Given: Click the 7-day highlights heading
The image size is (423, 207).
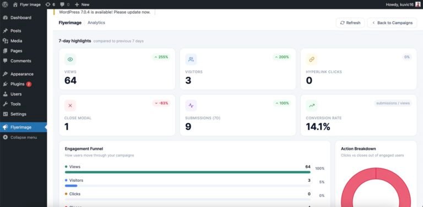Looking at the screenshot, I should (75, 41).
